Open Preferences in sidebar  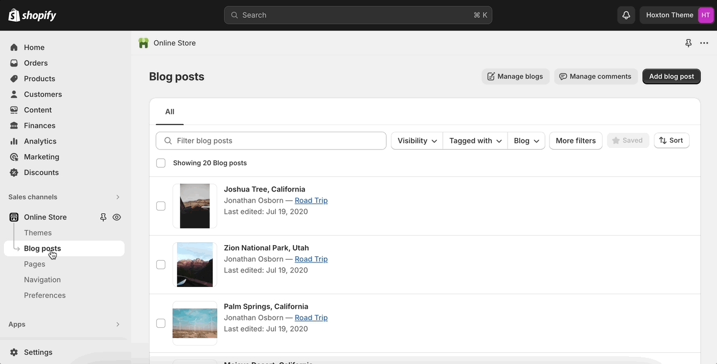pyautogui.click(x=45, y=295)
